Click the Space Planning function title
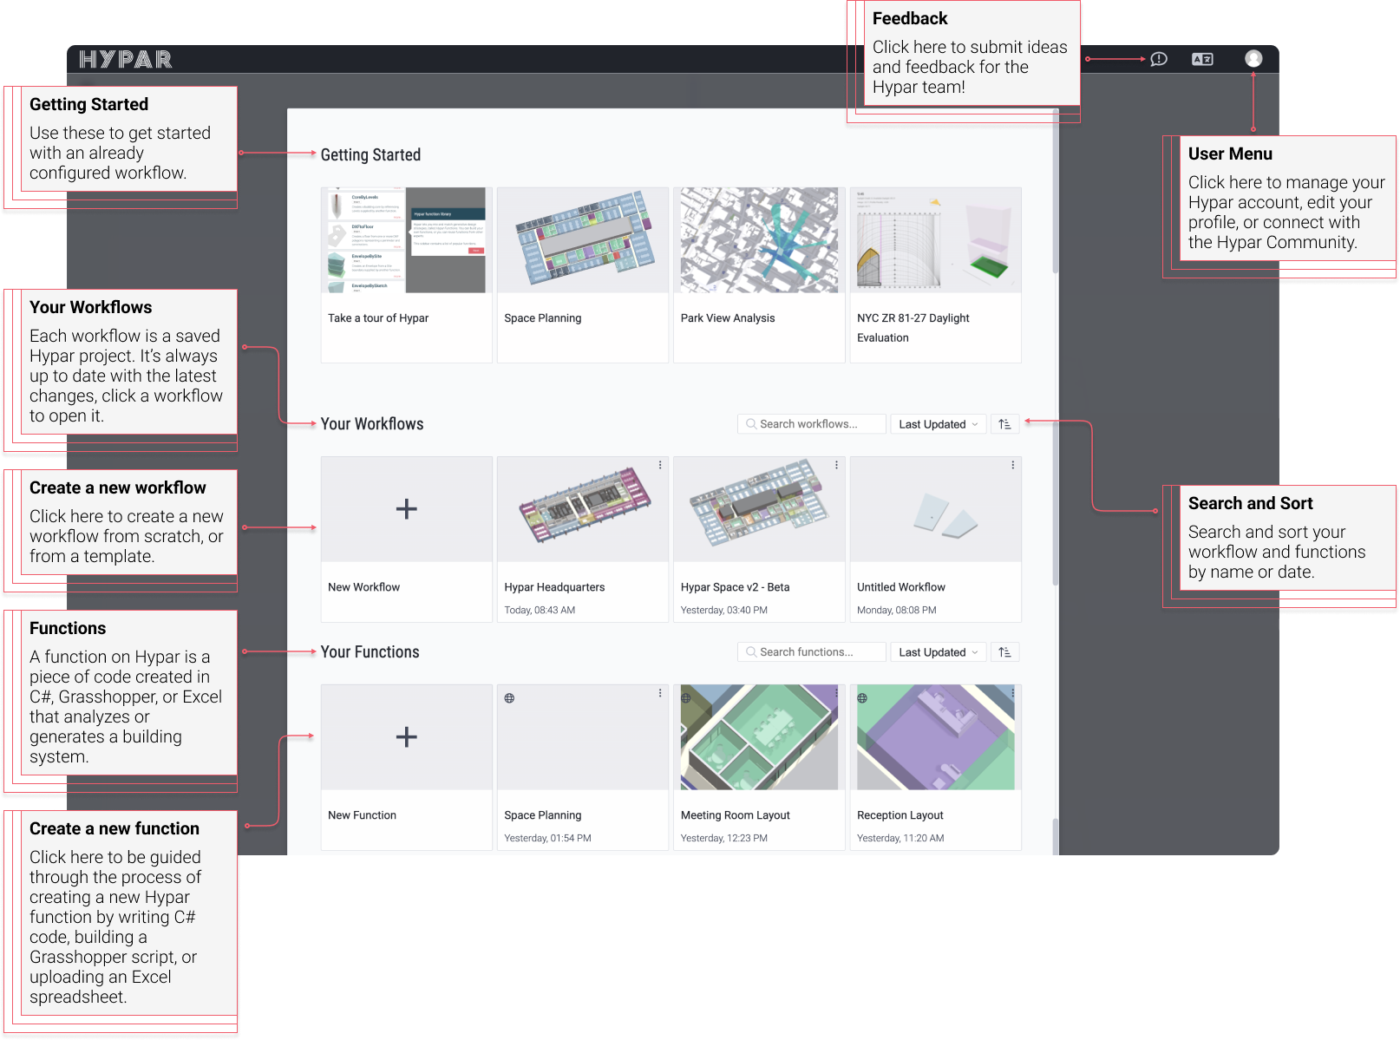Screen dimensions: 1400x1040 pos(543,815)
